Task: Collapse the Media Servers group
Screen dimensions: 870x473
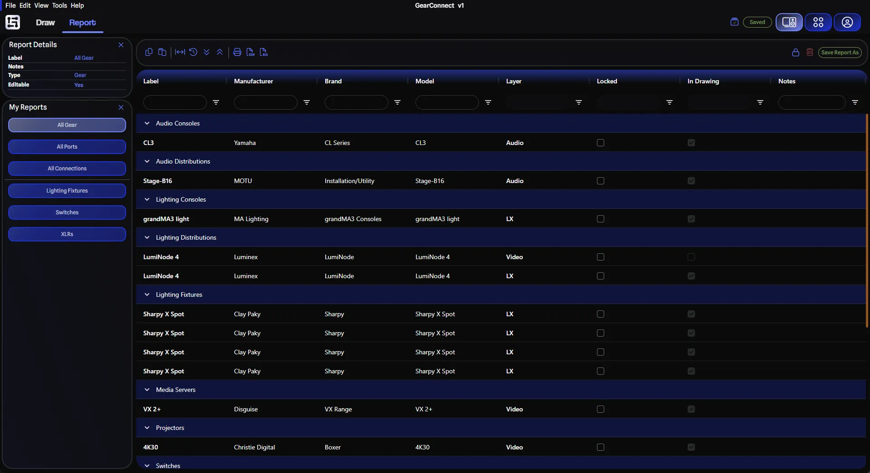Action: coord(147,390)
